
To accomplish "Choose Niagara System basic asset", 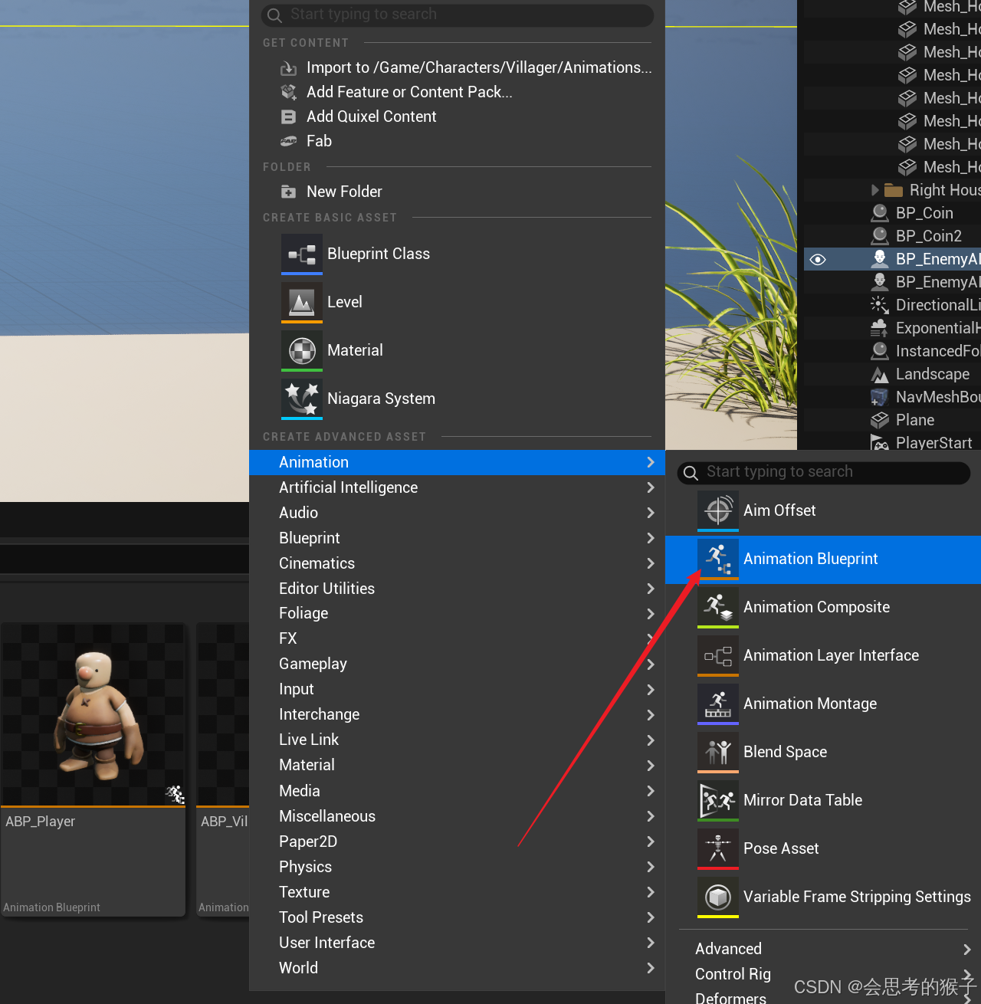I will coord(457,399).
